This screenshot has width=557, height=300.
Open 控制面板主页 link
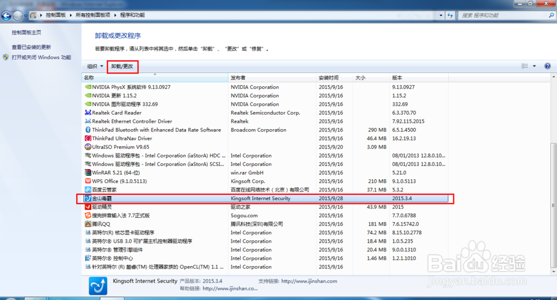click(x=26, y=32)
